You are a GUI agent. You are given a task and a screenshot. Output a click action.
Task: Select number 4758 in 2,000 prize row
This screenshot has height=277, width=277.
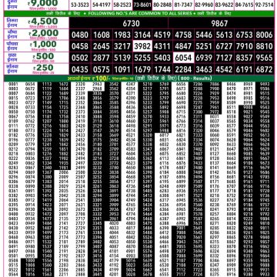[x=183, y=35]
